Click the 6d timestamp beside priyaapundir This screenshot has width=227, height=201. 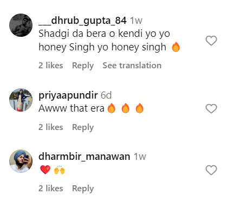coord(106,95)
